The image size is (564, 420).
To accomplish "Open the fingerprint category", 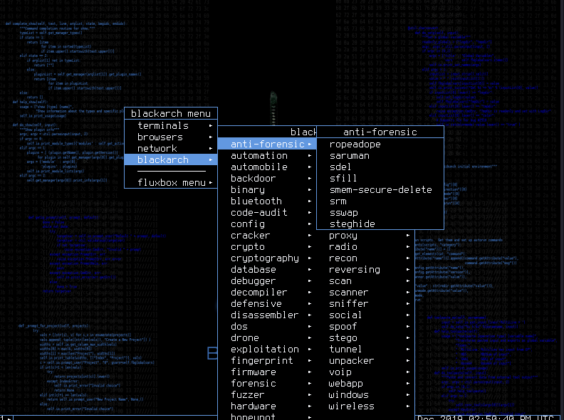I will [x=267, y=361].
